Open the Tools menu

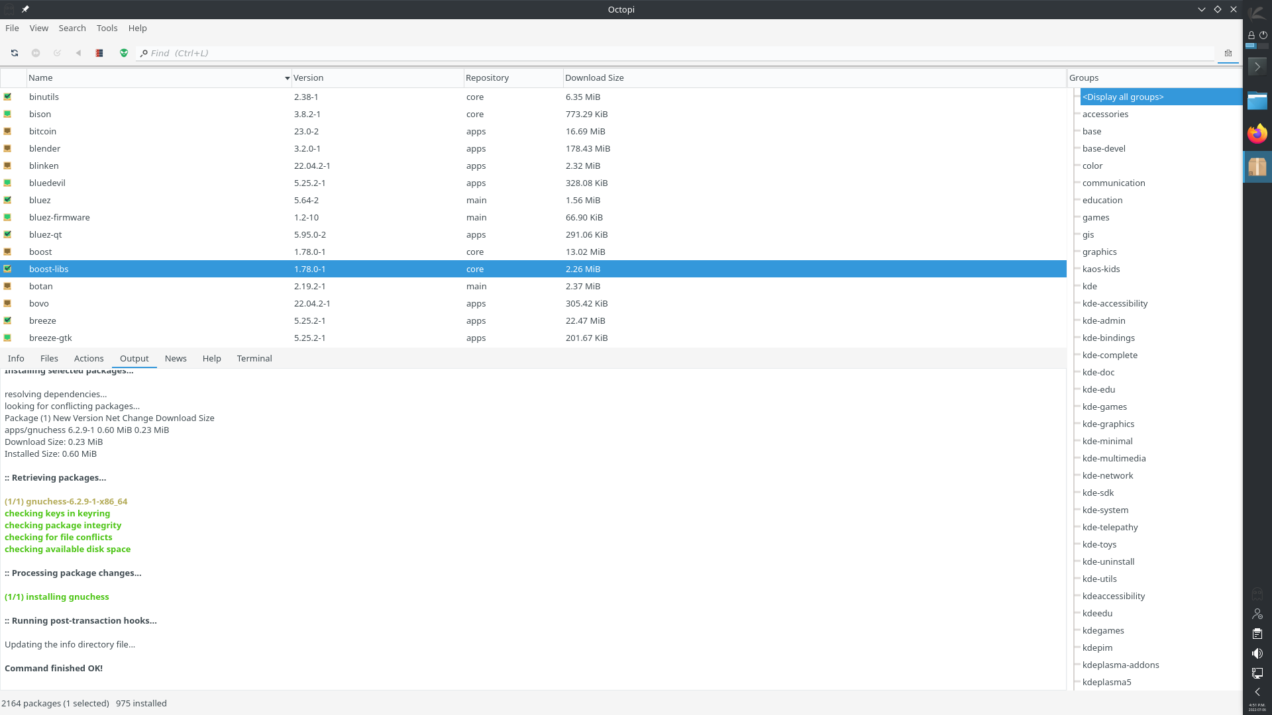(x=107, y=28)
